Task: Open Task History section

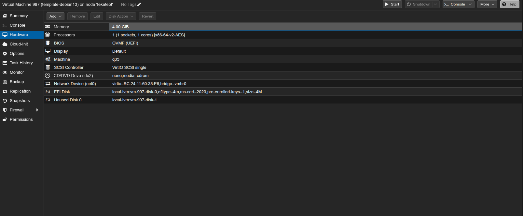Action: [22, 63]
